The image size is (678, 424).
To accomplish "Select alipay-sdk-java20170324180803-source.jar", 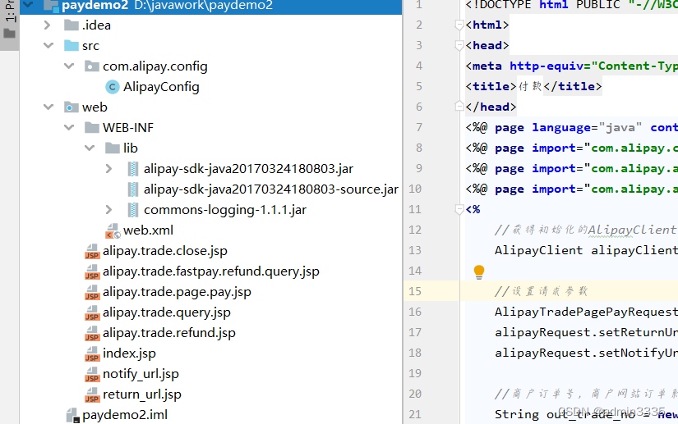I will [271, 189].
